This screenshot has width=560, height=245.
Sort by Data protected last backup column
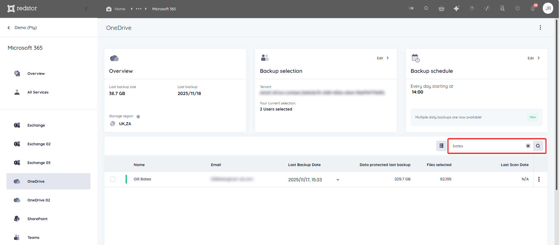[x=385, y=165]
